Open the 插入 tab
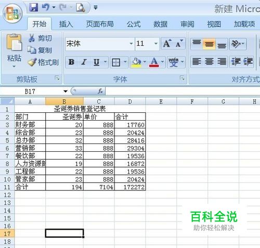 coord(66,24)
